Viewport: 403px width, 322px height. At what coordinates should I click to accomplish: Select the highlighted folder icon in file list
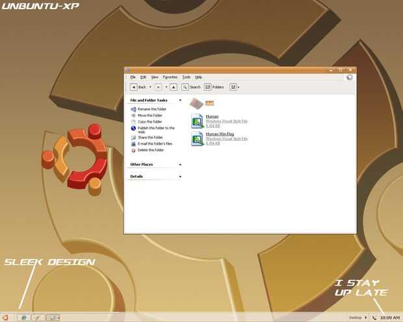point(196,103)
